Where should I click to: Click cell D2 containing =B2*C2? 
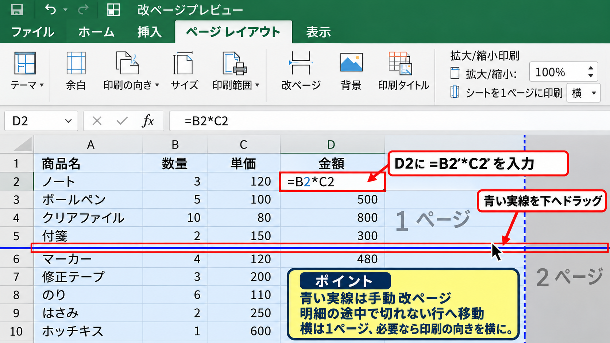pyautogui.click(x=332, y=182)
